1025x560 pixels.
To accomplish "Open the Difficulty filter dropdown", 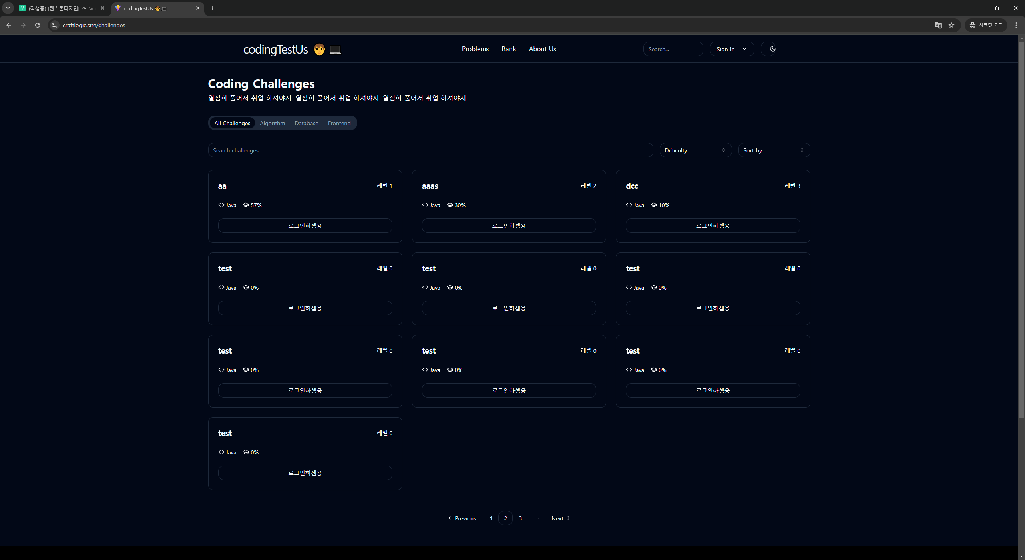I will (695, 150).
